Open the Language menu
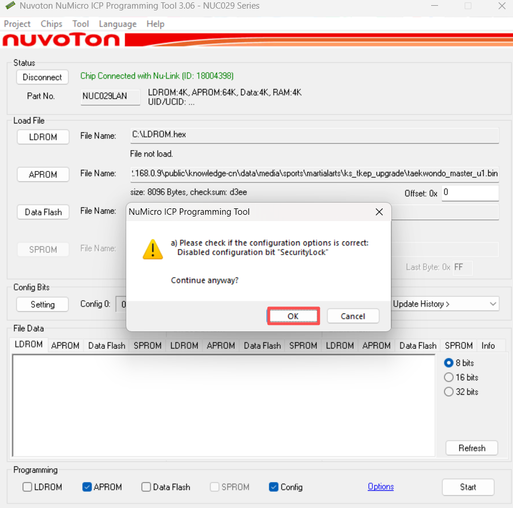Image resolution: width=513 pixels, height=508 pixels. (118, 24)
